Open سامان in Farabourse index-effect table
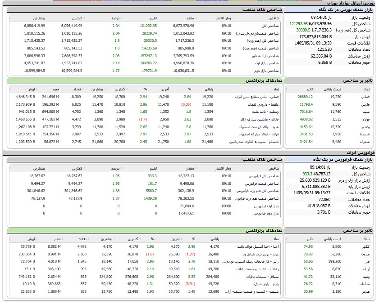 point(364,284)
